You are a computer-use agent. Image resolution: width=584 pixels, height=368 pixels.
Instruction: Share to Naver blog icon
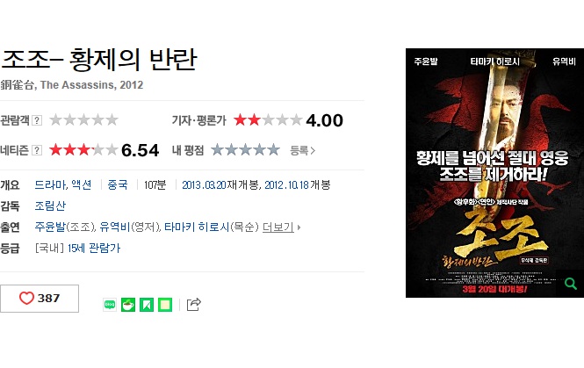(x=110, y=305)
